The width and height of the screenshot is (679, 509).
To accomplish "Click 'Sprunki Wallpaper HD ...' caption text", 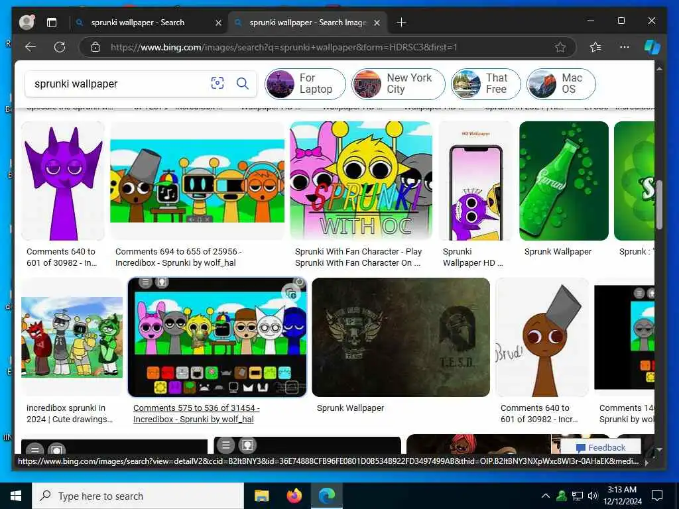I will click(472, 257).
